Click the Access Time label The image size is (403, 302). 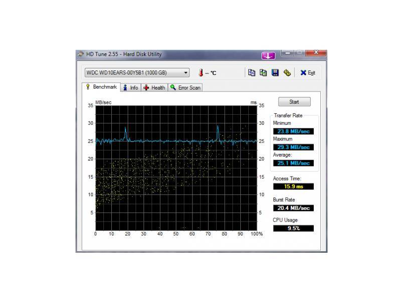pos(287,179)
